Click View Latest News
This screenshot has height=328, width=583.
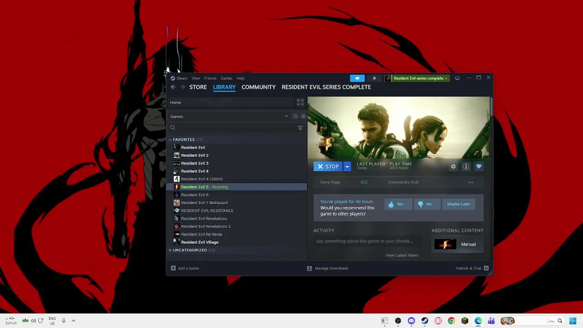[402, 256]
